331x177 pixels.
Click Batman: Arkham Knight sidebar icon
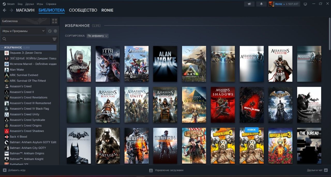pyautogui.click(x=7, y=159)
